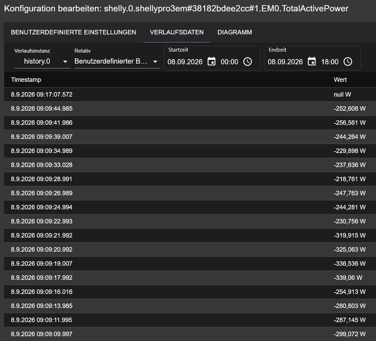Click the value -339,06 W
Screen dimensions: 376x341
348,278
